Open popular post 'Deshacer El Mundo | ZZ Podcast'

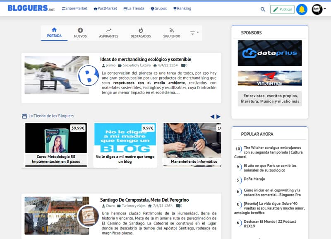point(270,224)
